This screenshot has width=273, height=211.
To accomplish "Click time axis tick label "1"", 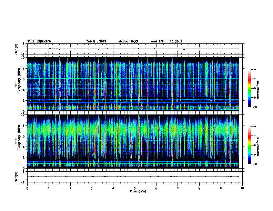I will (49, 188).
